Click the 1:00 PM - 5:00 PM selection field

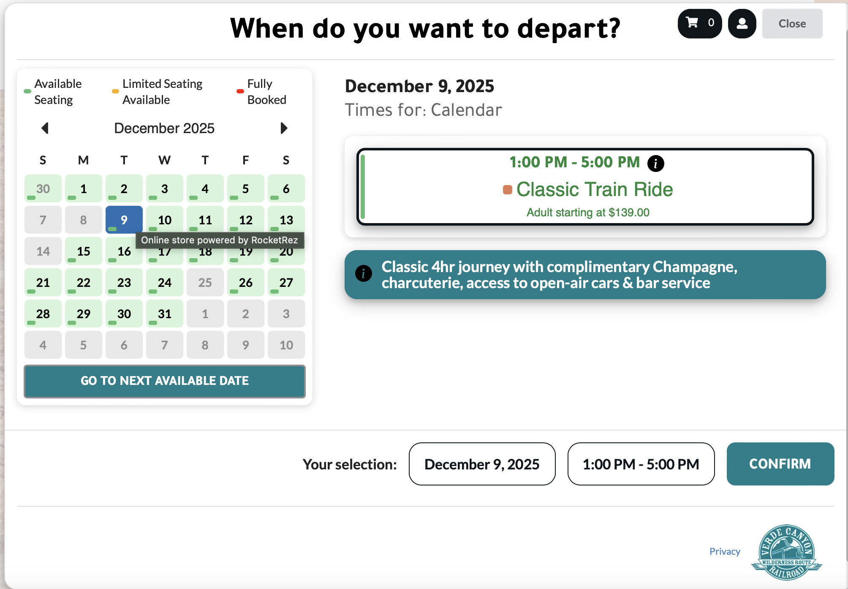[641, 464]
